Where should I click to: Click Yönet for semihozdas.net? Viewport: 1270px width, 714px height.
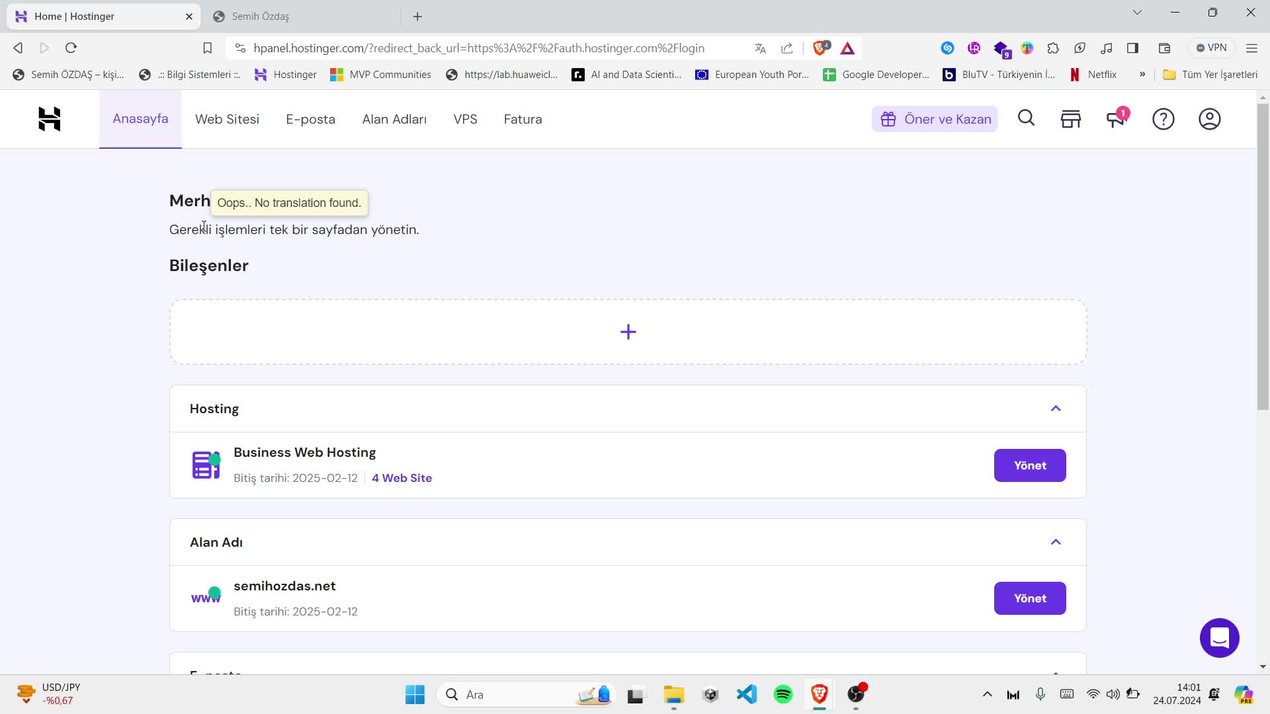point(1030,598)
